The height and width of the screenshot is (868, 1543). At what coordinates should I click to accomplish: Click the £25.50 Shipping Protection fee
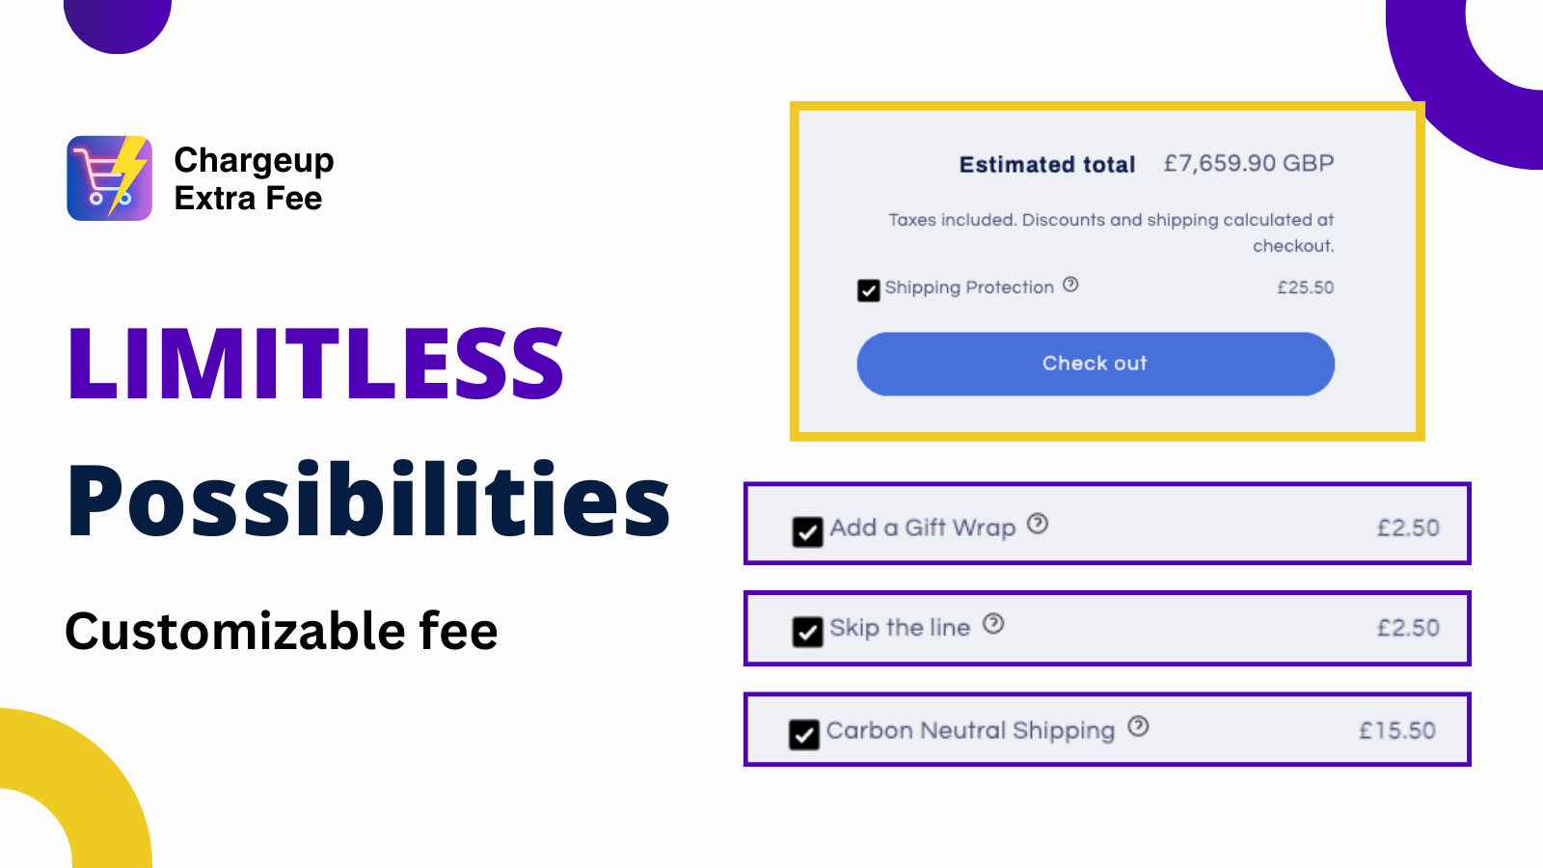[1304, 286]
